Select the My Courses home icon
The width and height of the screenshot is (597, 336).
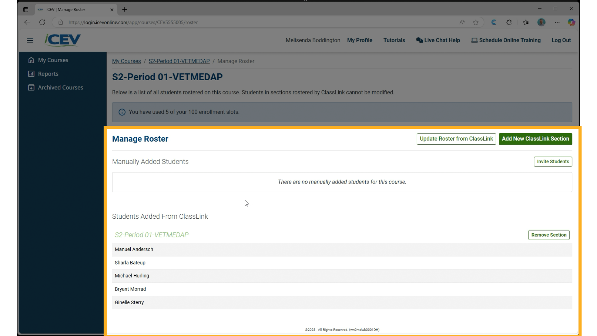[x=31, y=60]
